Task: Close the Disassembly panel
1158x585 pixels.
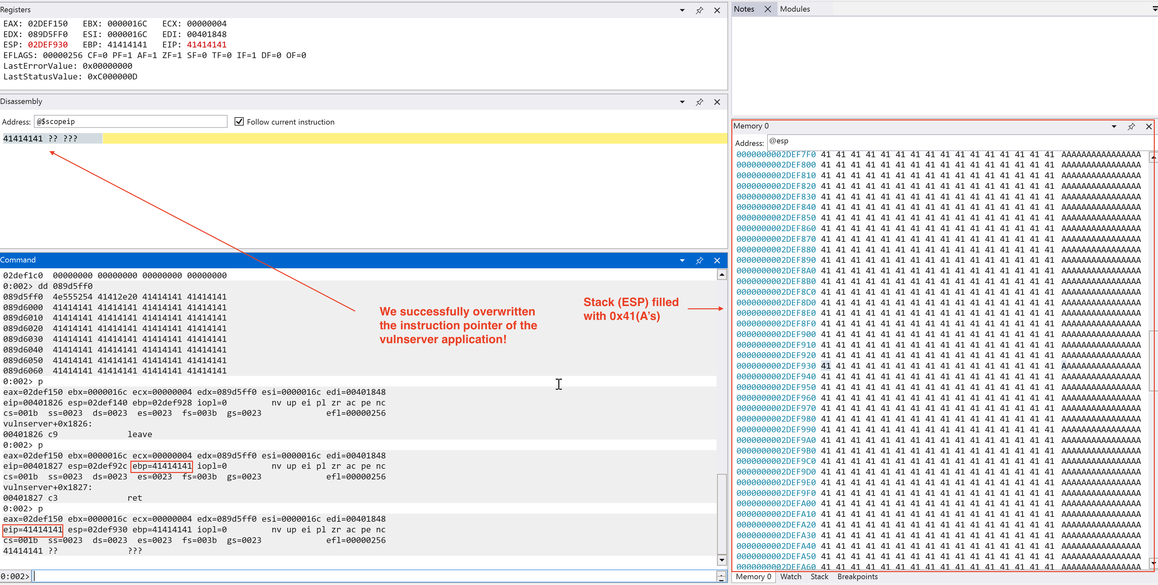Action: point(717,102)
